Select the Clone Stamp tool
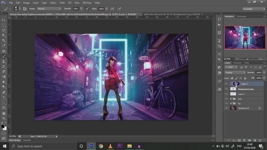The height and width of the screenshot is (150, 267). pos(4,61)
